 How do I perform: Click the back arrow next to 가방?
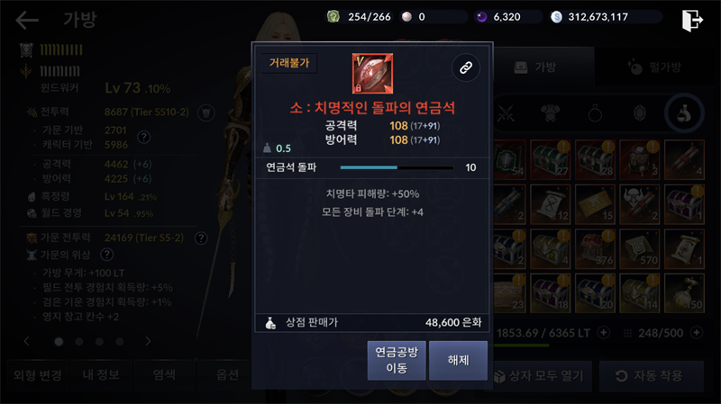coord(27,20)
